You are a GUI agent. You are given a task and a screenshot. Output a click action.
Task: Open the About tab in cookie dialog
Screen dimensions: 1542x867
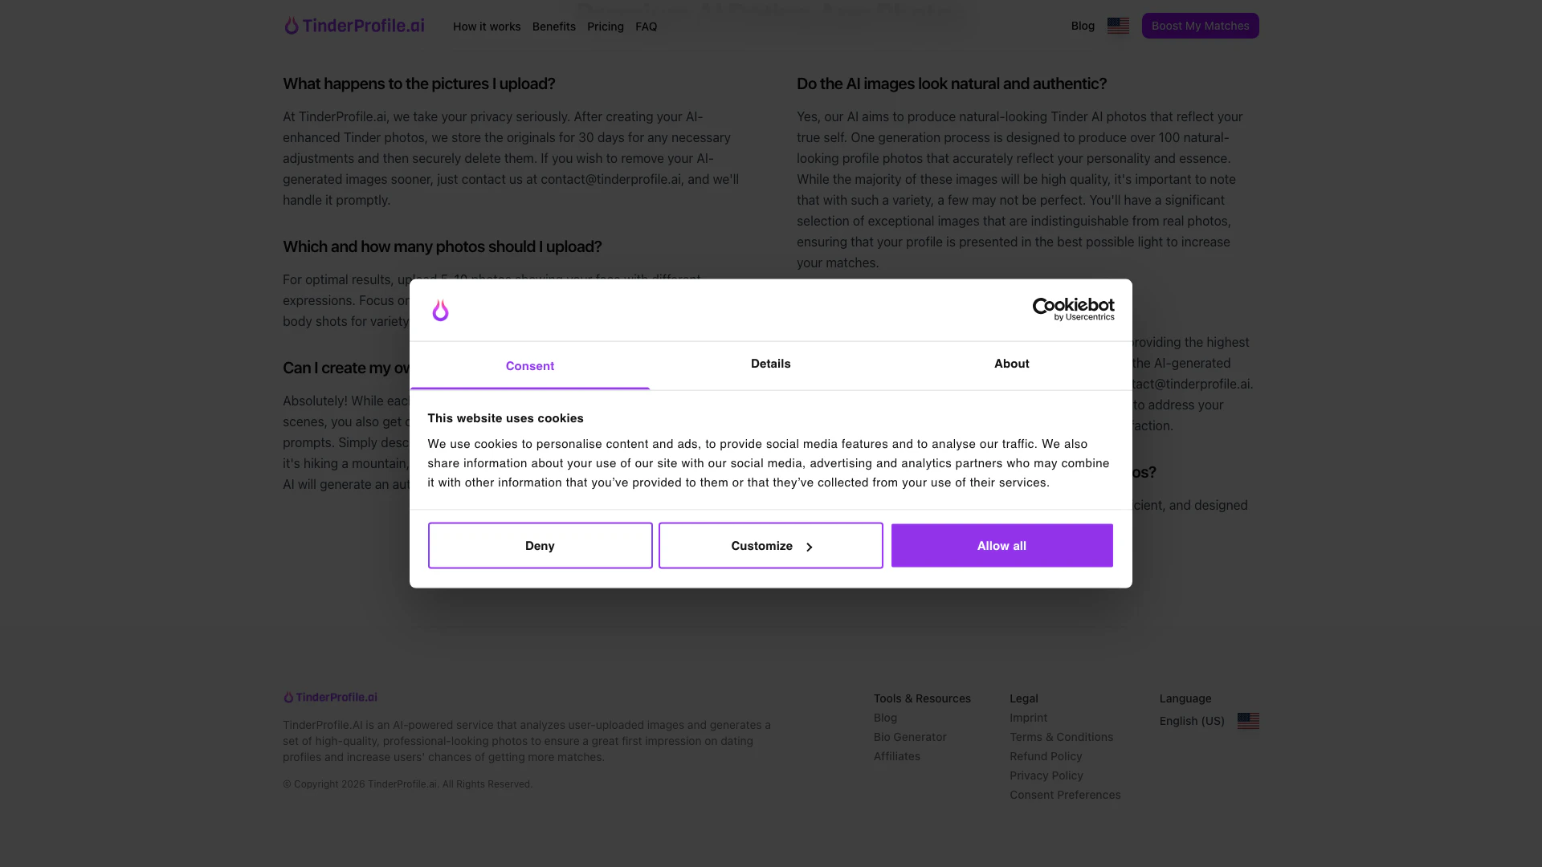click(x=1011, y=364)
